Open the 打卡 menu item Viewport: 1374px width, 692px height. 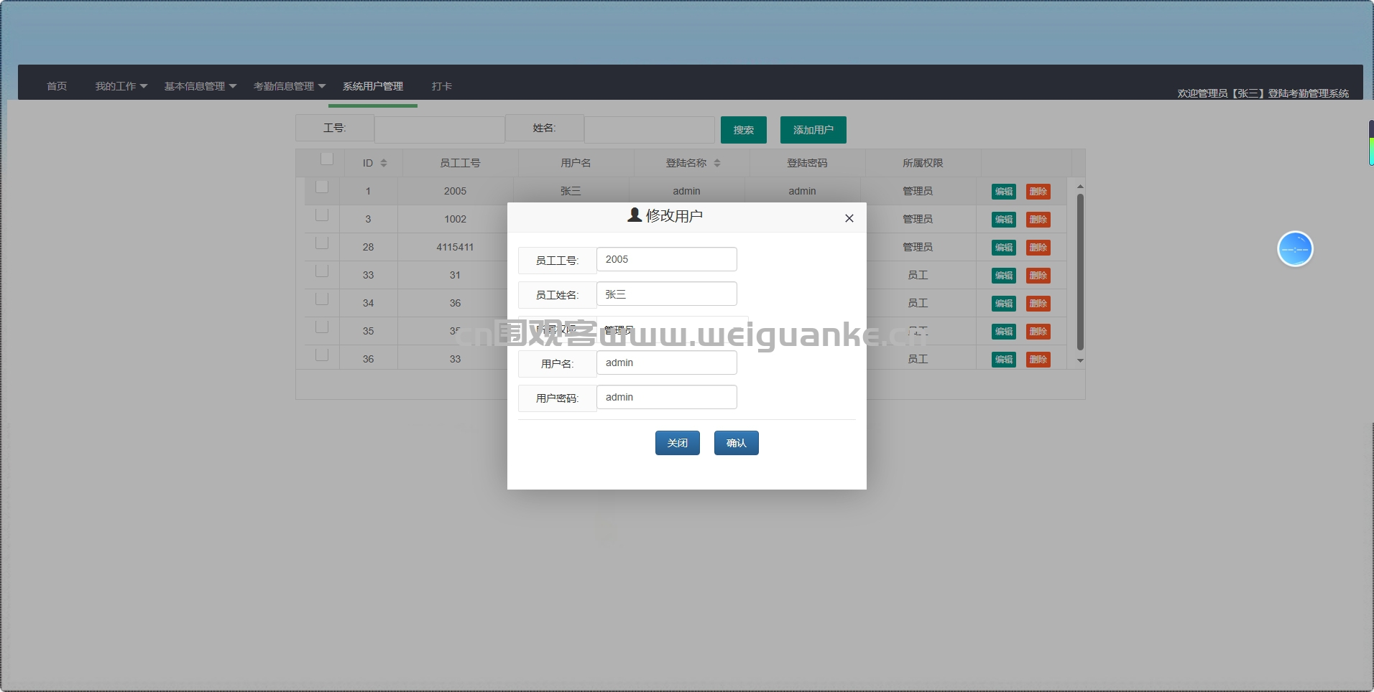point(442,86)
